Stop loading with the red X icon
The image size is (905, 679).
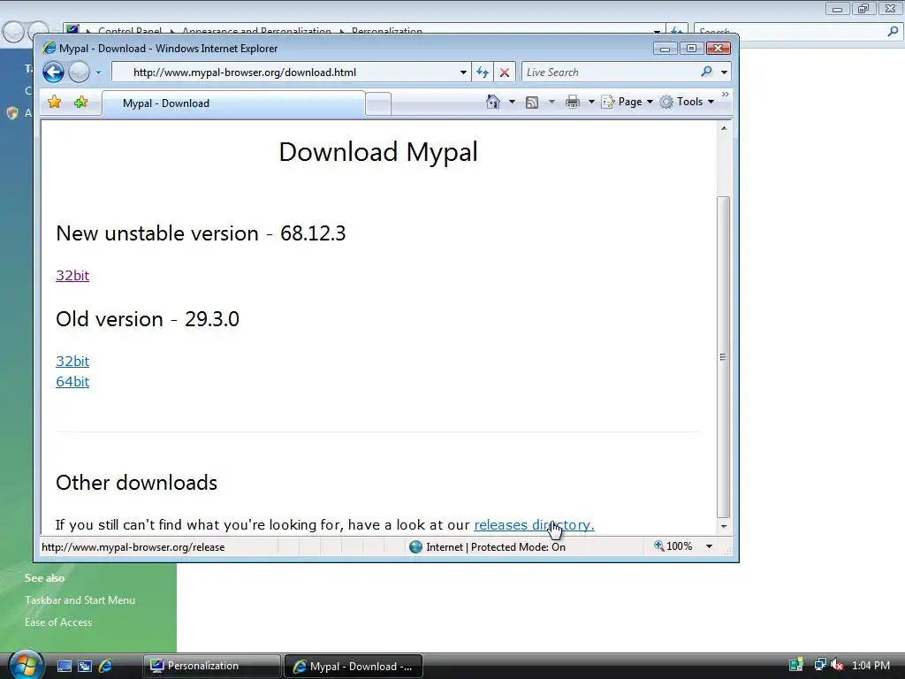tap(505, 72)
